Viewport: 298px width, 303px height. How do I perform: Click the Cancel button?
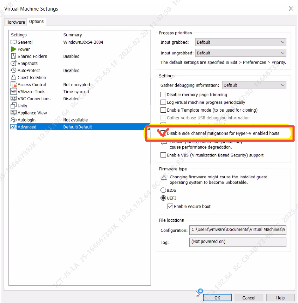click(249, 298)
